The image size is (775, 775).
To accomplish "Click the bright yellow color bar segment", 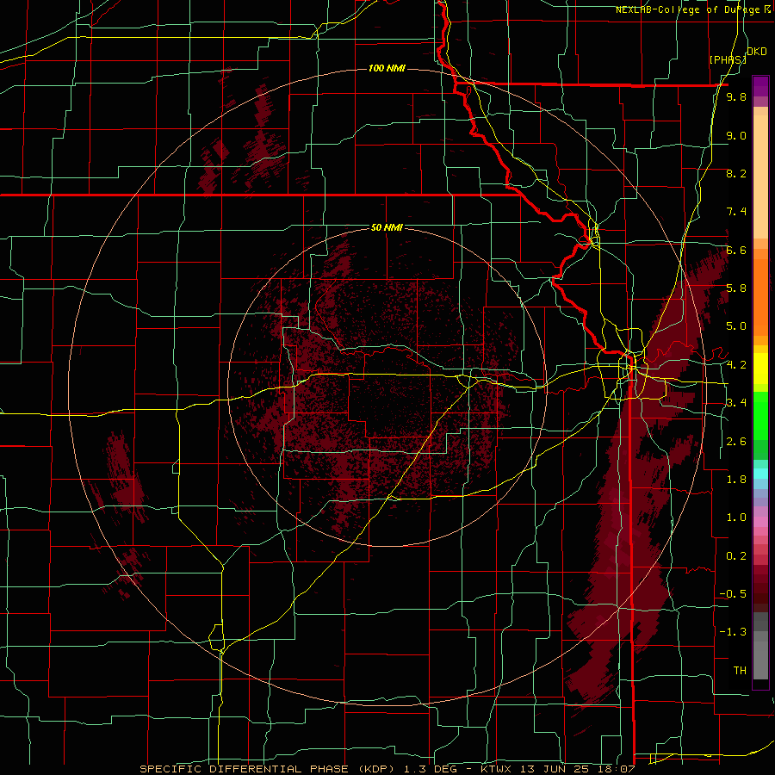I will pyautogui.click(x=760, y=369).
